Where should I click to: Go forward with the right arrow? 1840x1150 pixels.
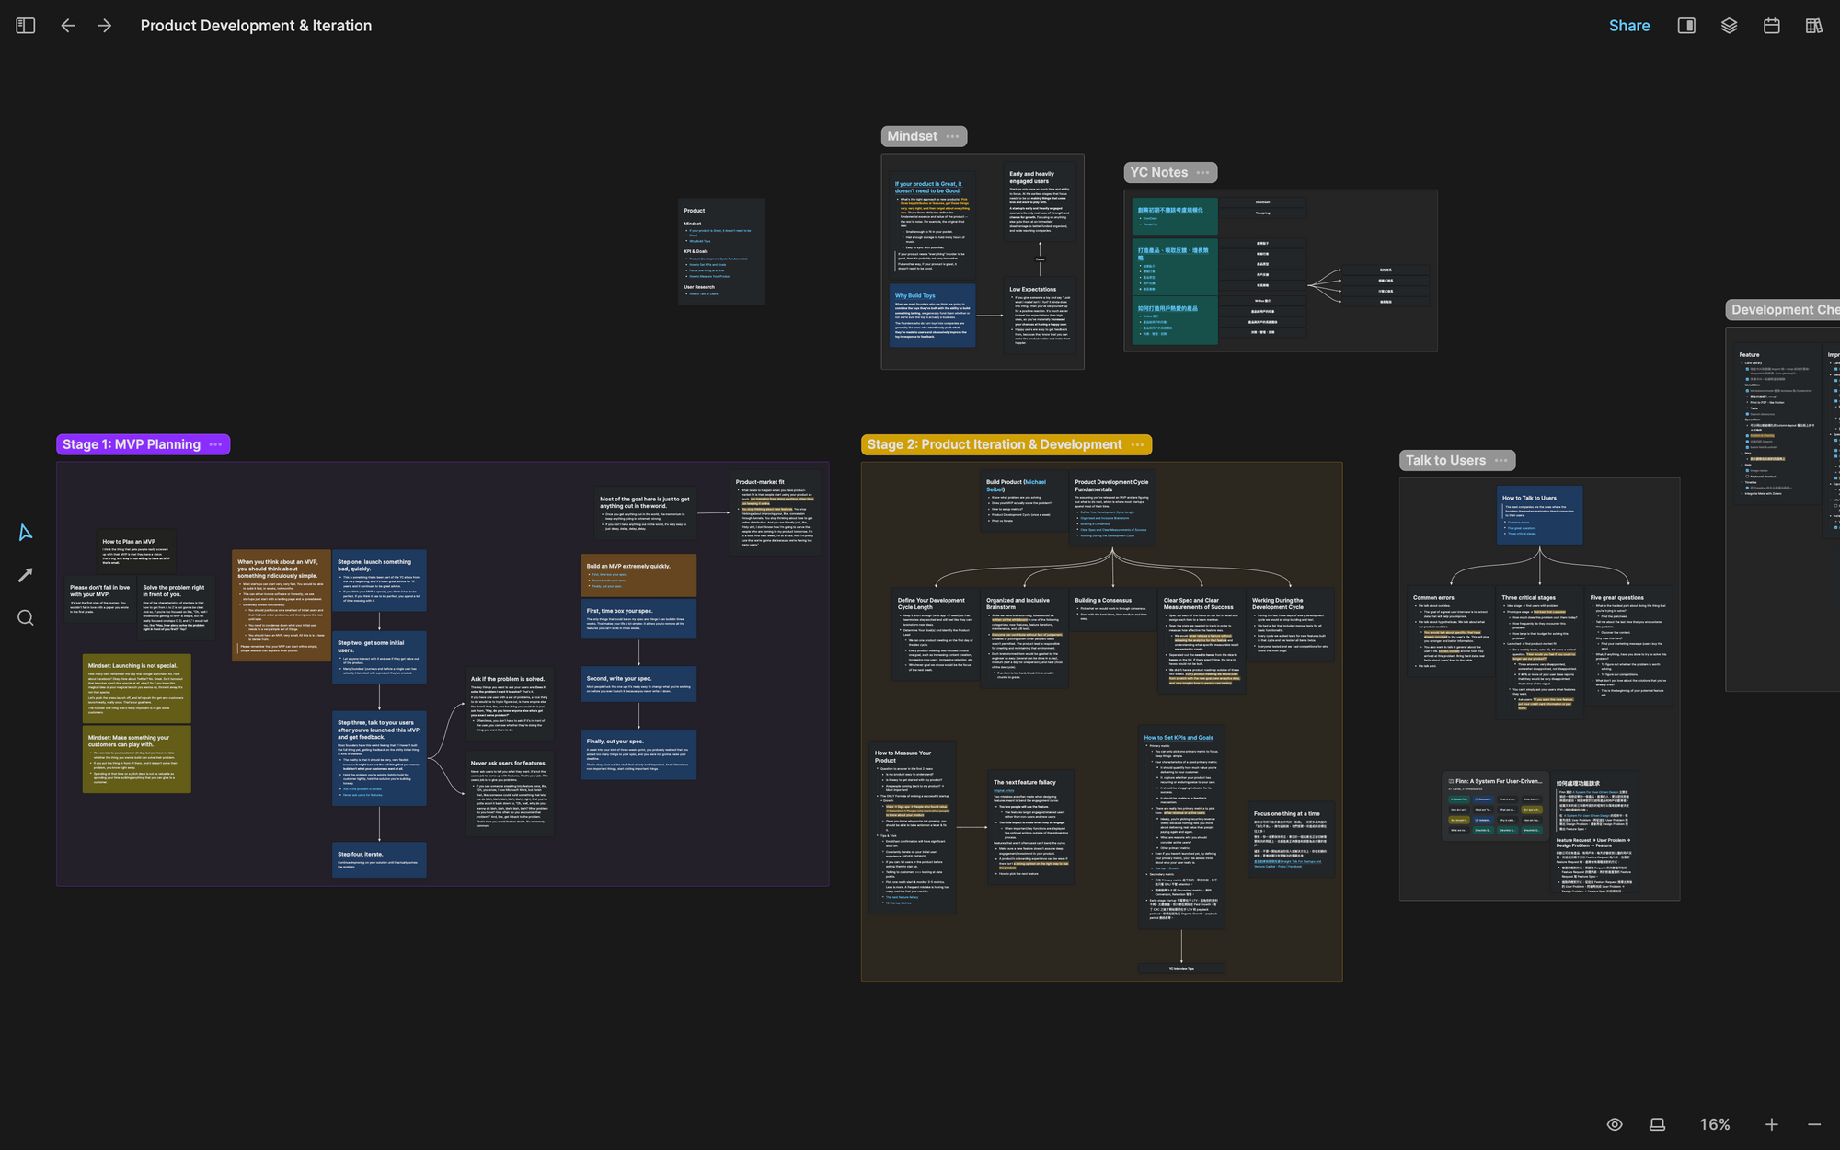coord(104,26)
